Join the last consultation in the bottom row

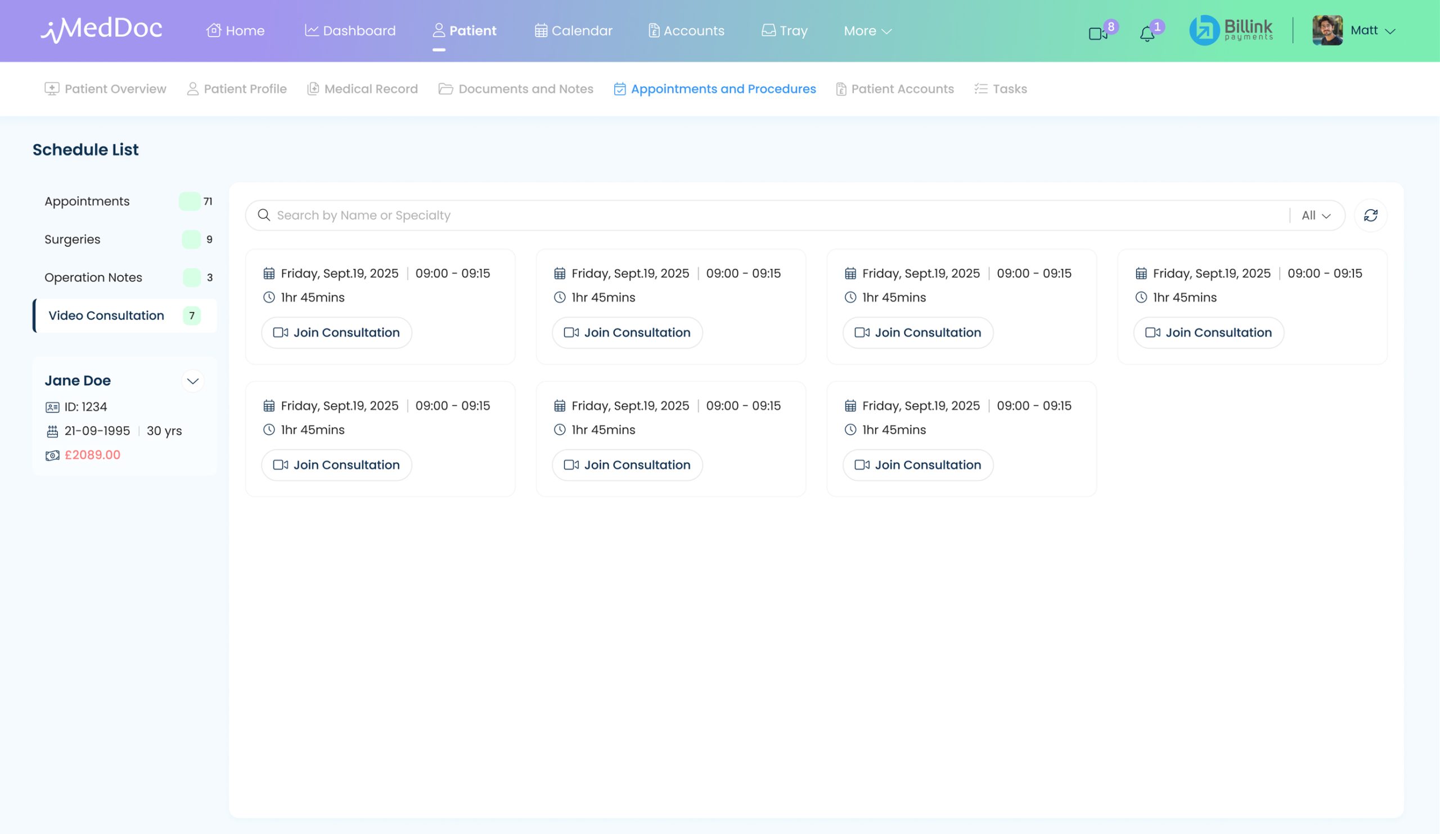917,465
